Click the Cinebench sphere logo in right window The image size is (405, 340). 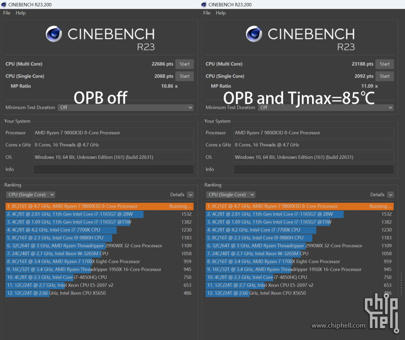[254, 34]
